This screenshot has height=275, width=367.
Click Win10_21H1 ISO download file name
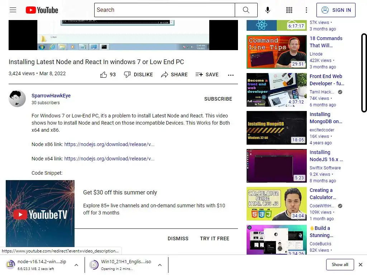126,262
